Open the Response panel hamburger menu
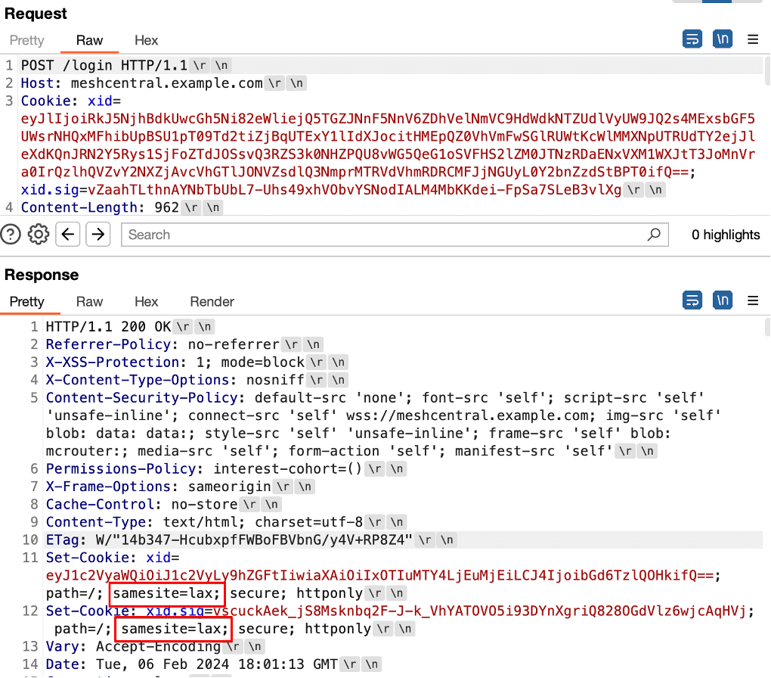 753,301
